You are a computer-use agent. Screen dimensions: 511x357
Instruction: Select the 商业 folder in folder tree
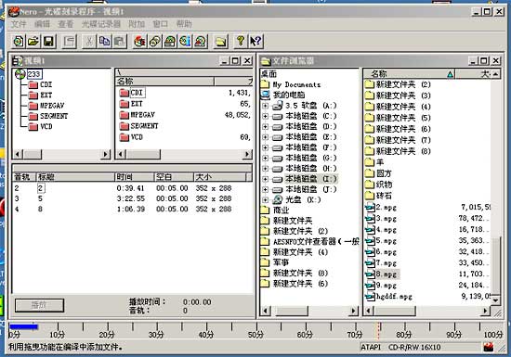click(275, 210)
